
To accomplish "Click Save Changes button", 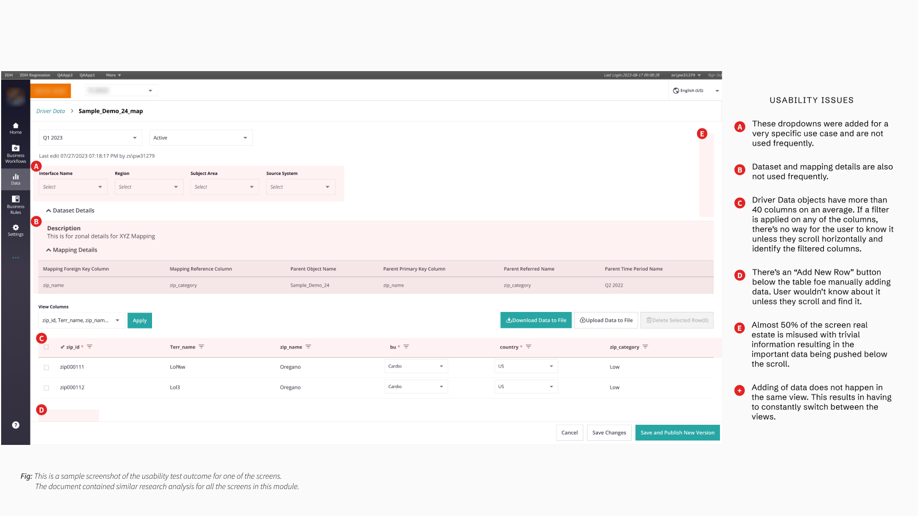I will click(609, 433).
